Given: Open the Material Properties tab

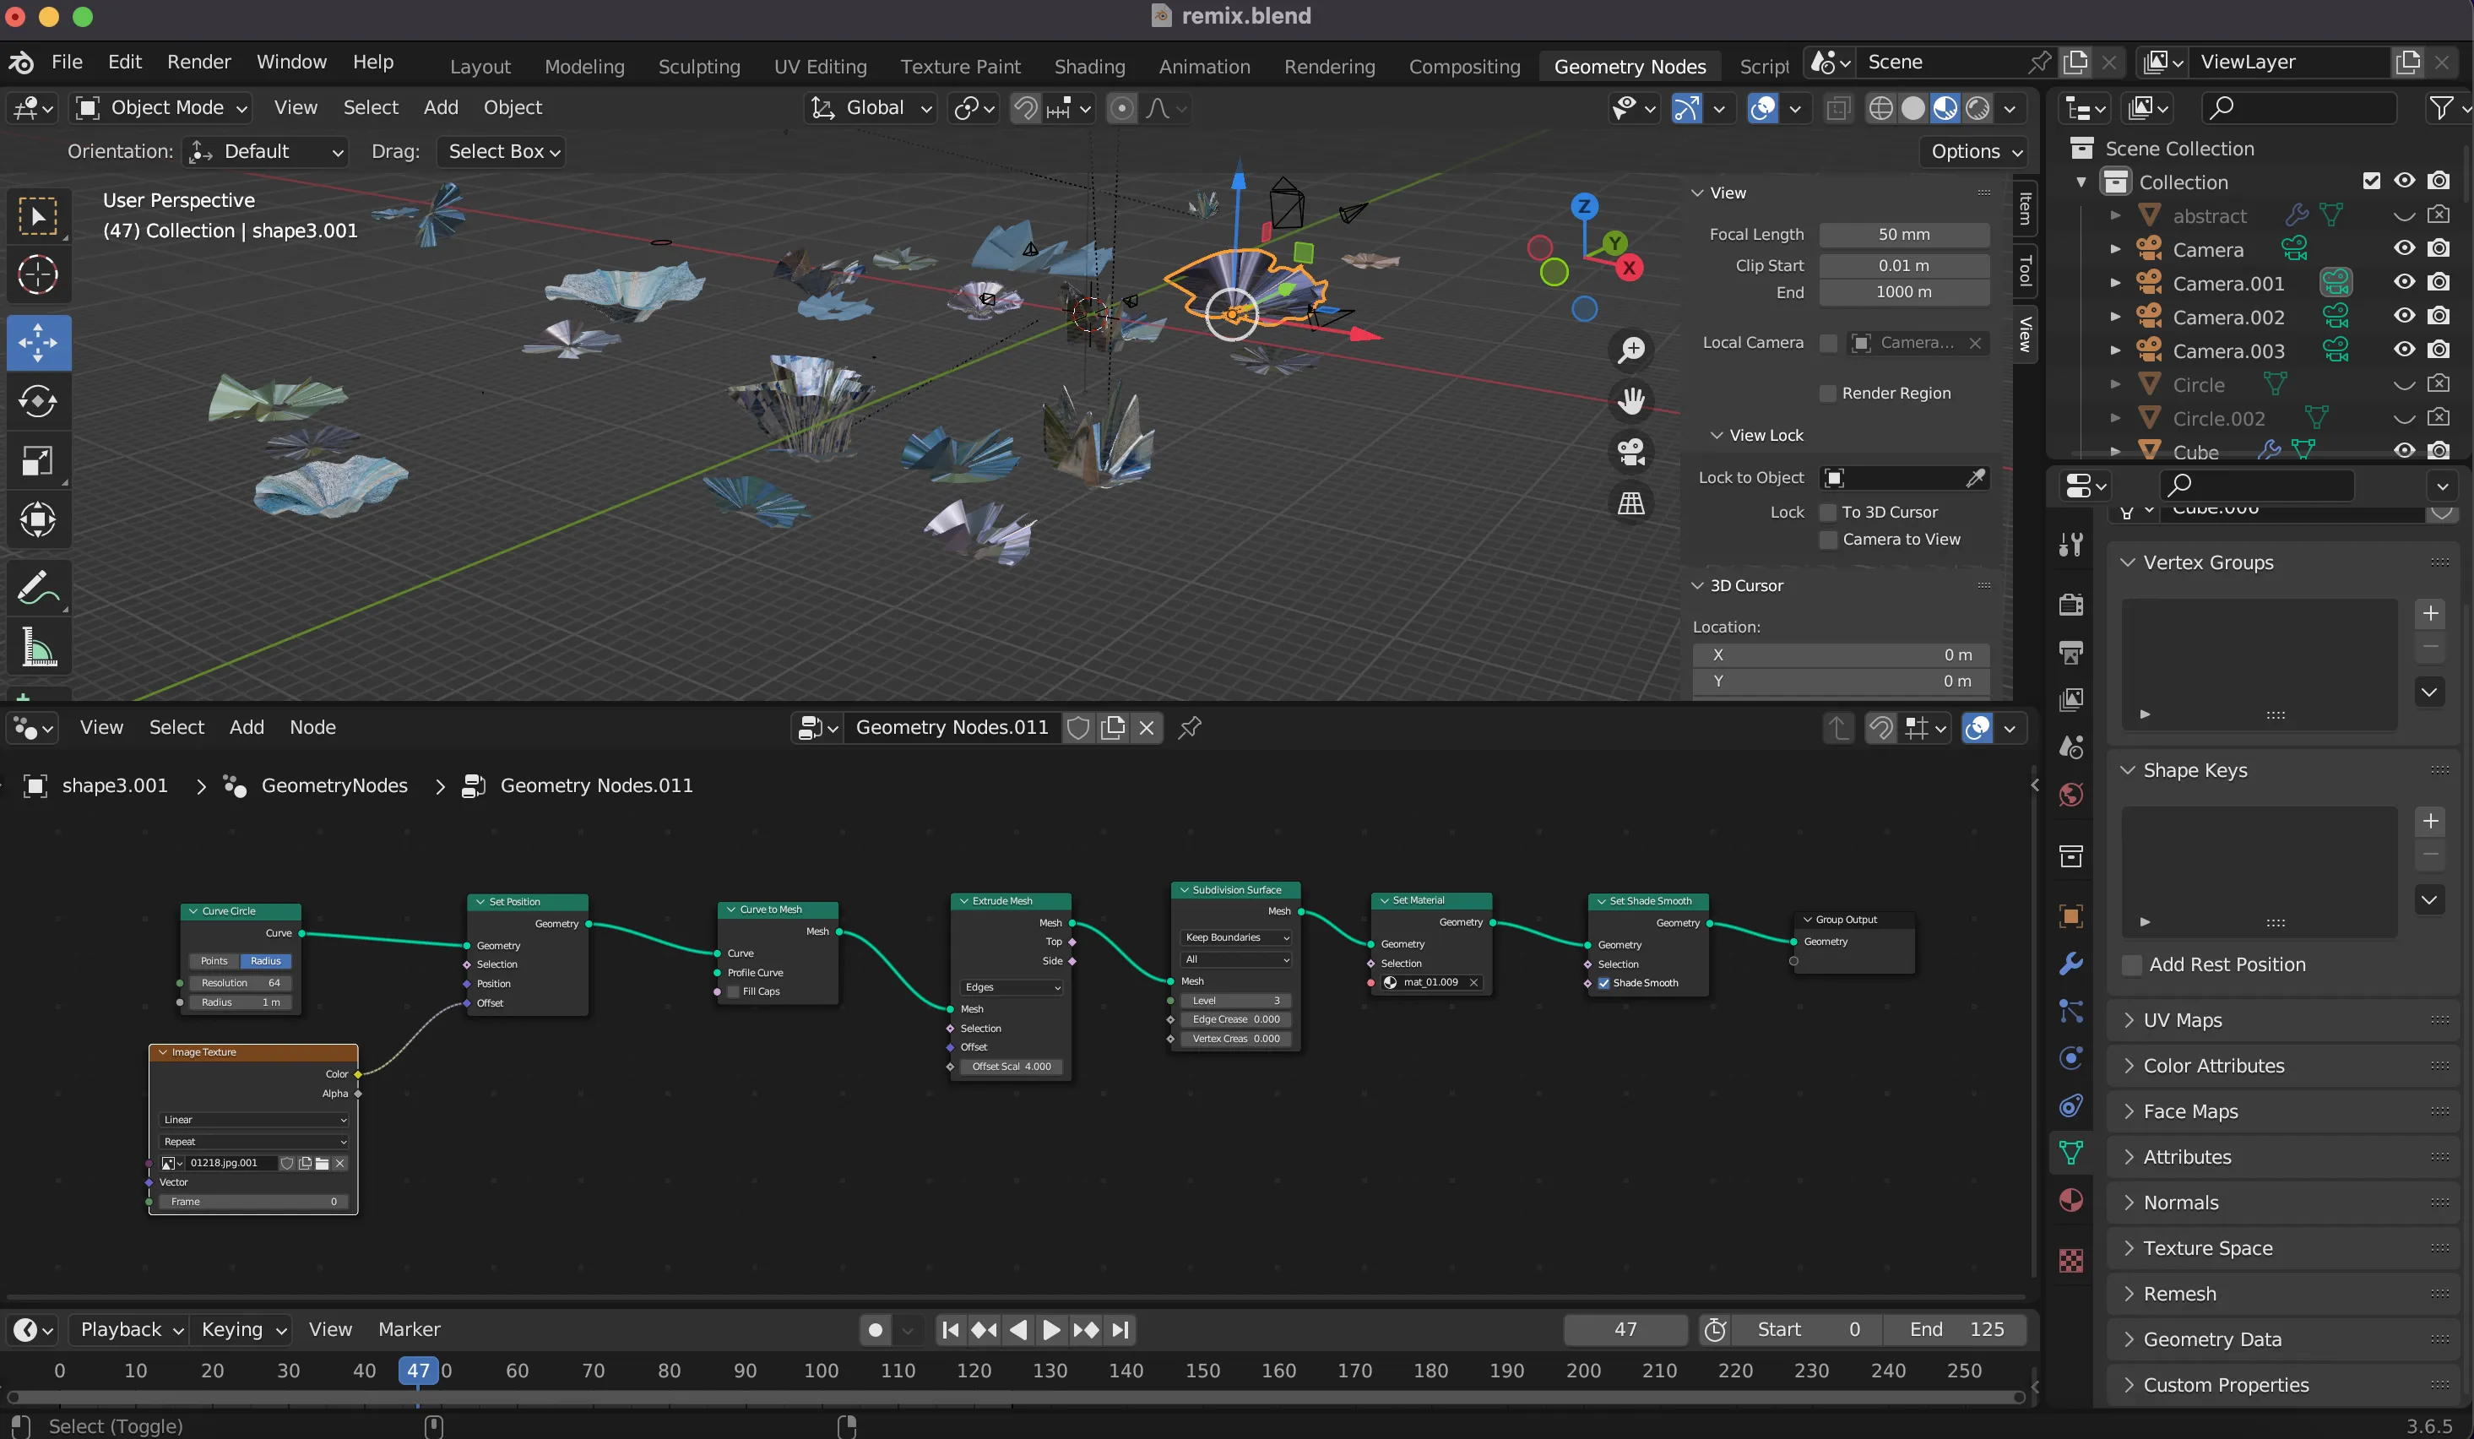Looking at the screenshot, I should [2071, 1197].
